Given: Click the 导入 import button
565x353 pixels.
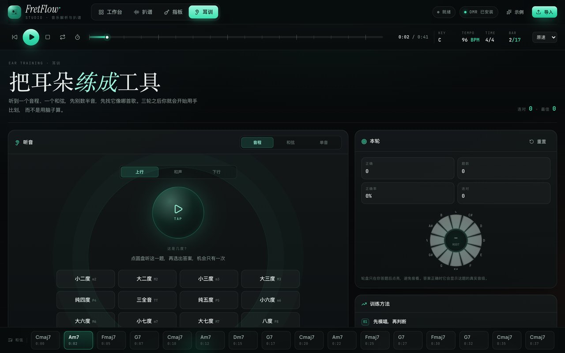Looking at the screenshot, I should pos(544,12).
